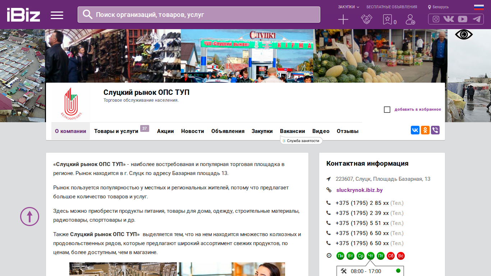The height and width of the screenshot is (276, 491).
Task: Visit the Instagram page icon
Action: pos(436,19)
